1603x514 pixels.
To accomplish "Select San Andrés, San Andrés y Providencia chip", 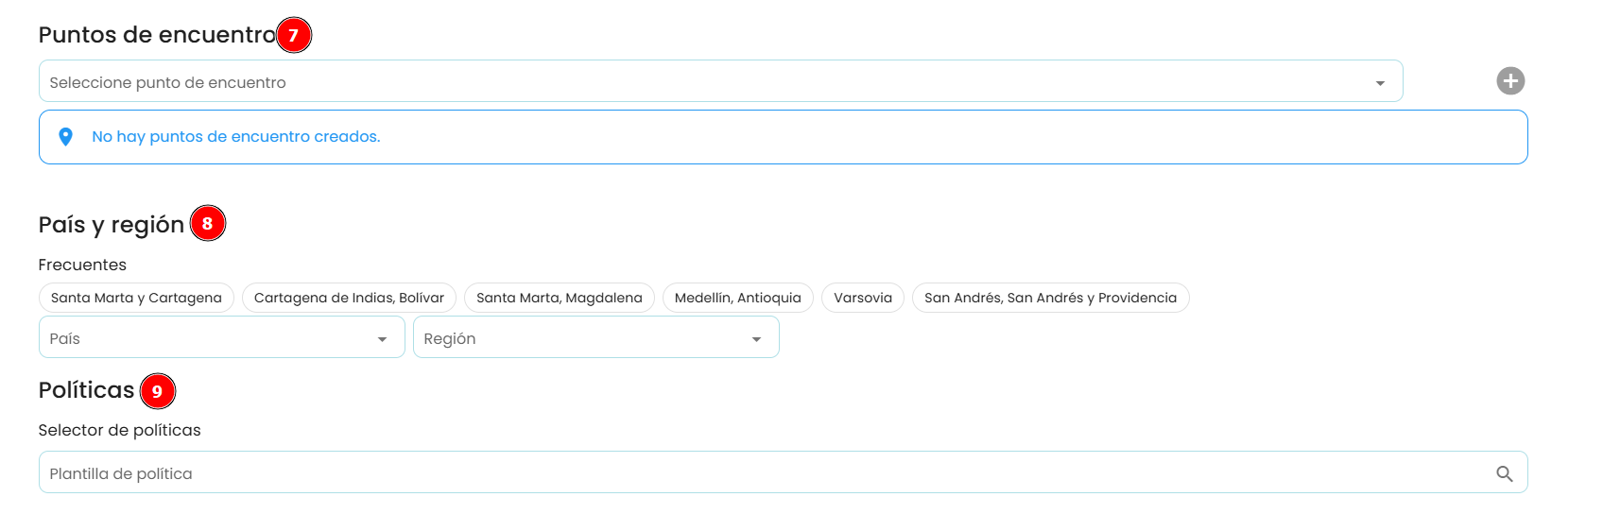I will click(x=1050, y=298).
